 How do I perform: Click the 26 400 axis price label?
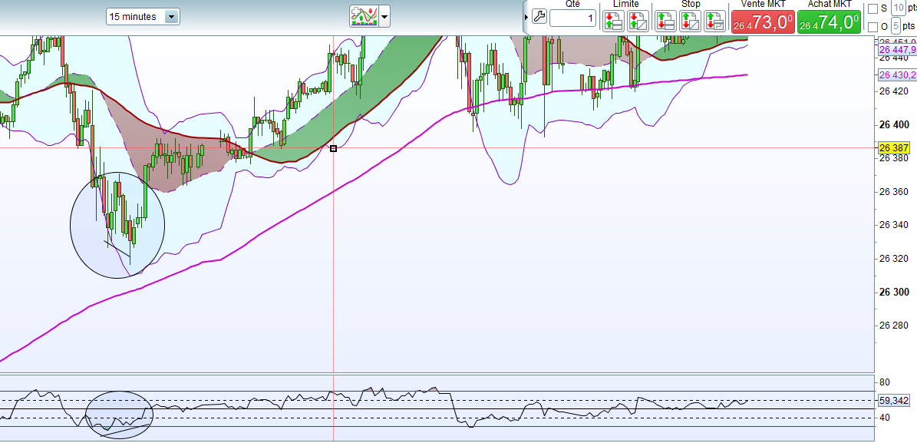(894, 124)
